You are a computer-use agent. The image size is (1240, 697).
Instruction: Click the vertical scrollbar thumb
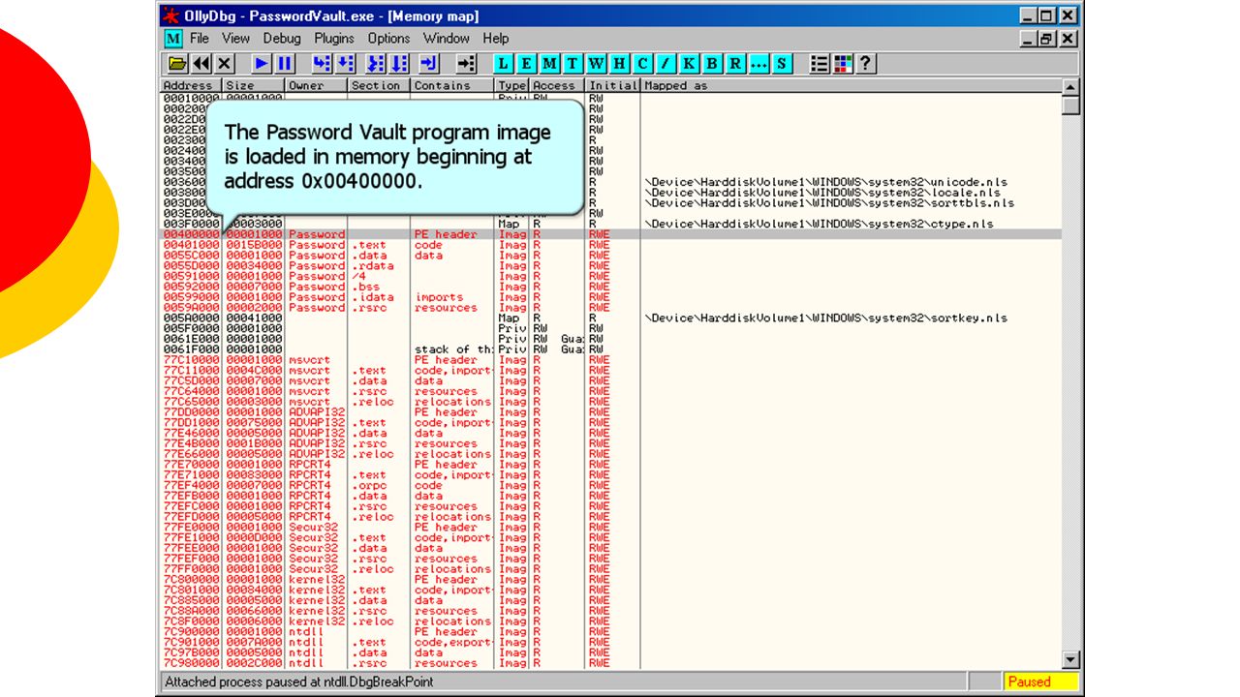tap(1070, 105)
